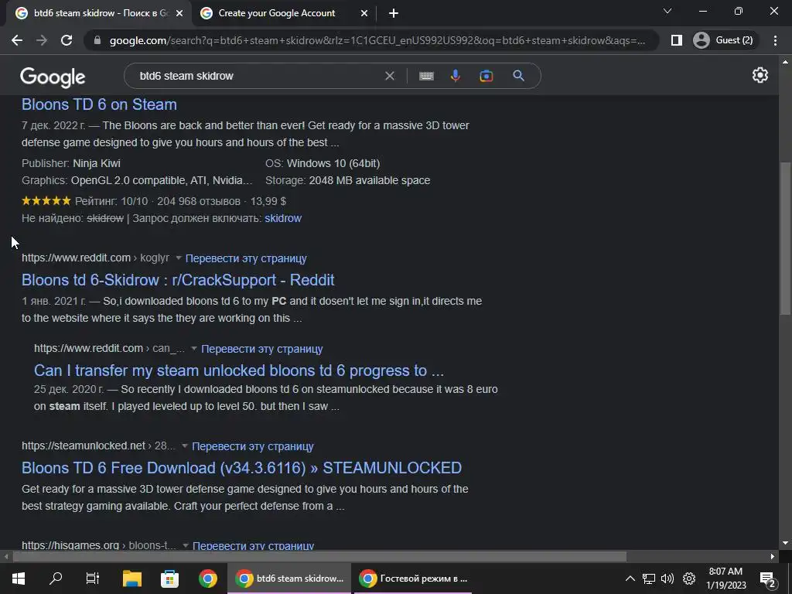
Task: Open Windows taskbar search
Action: coord(56,579)
